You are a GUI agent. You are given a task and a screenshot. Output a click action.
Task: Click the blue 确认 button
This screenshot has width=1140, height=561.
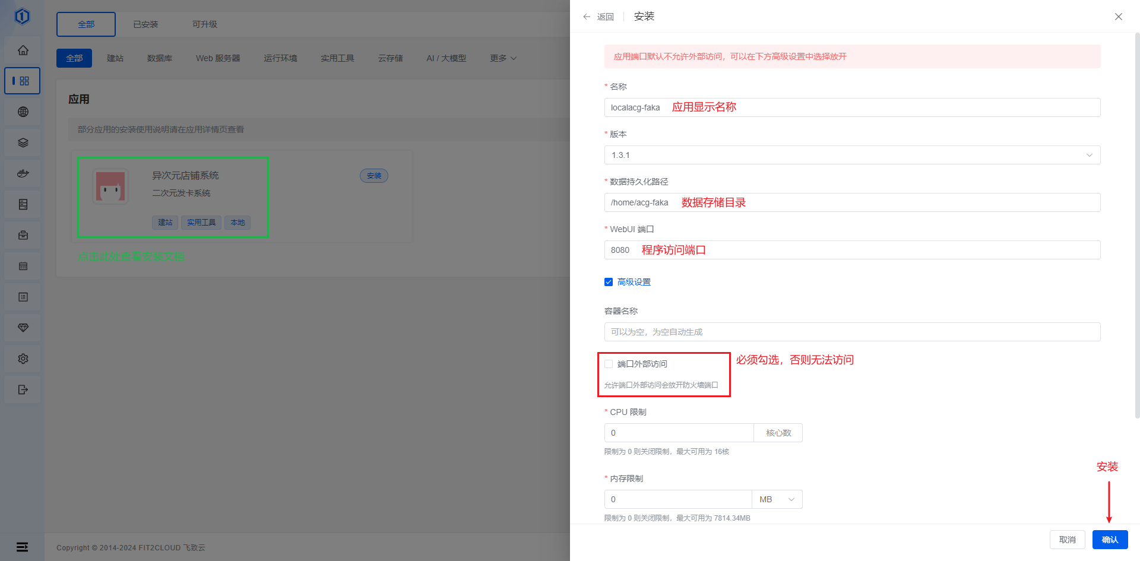[1110, 540]
